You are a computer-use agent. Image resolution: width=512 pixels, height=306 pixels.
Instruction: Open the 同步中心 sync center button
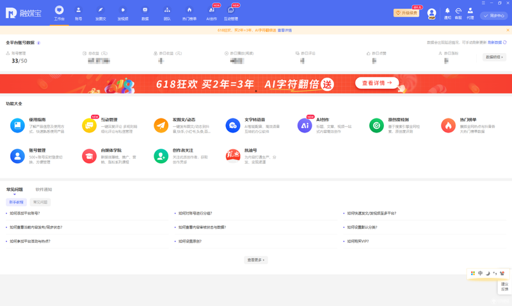point(494,15)
